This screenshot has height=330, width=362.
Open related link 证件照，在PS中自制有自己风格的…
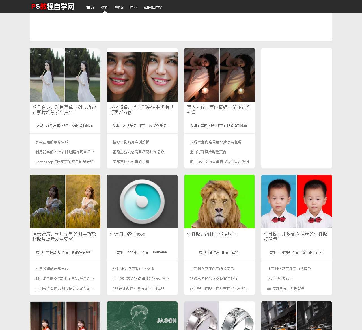coord(219,288)
